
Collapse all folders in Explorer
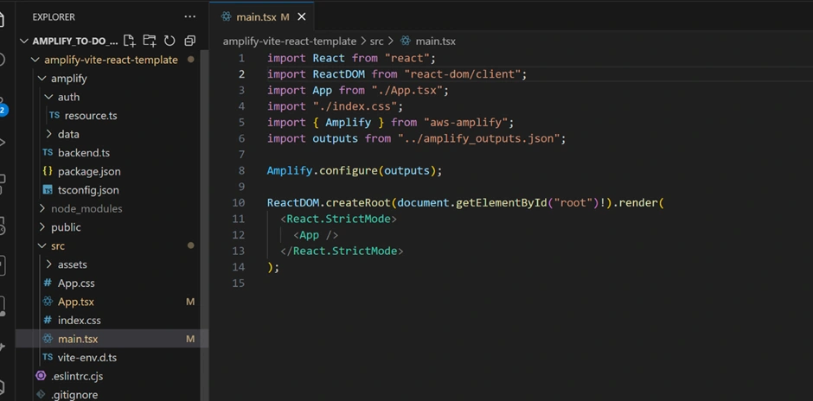pos(189,41)
